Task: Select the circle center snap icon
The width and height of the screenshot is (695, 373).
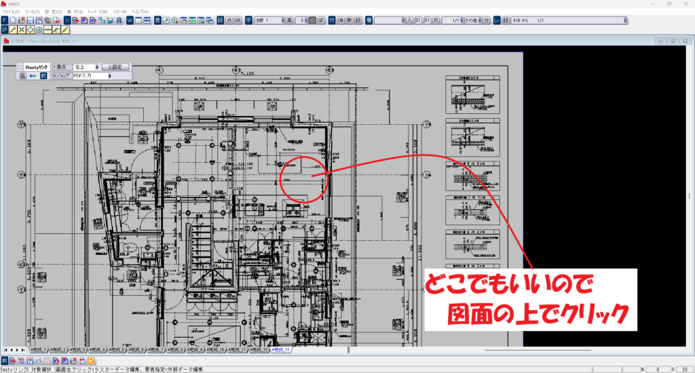Action: [39, 30]
